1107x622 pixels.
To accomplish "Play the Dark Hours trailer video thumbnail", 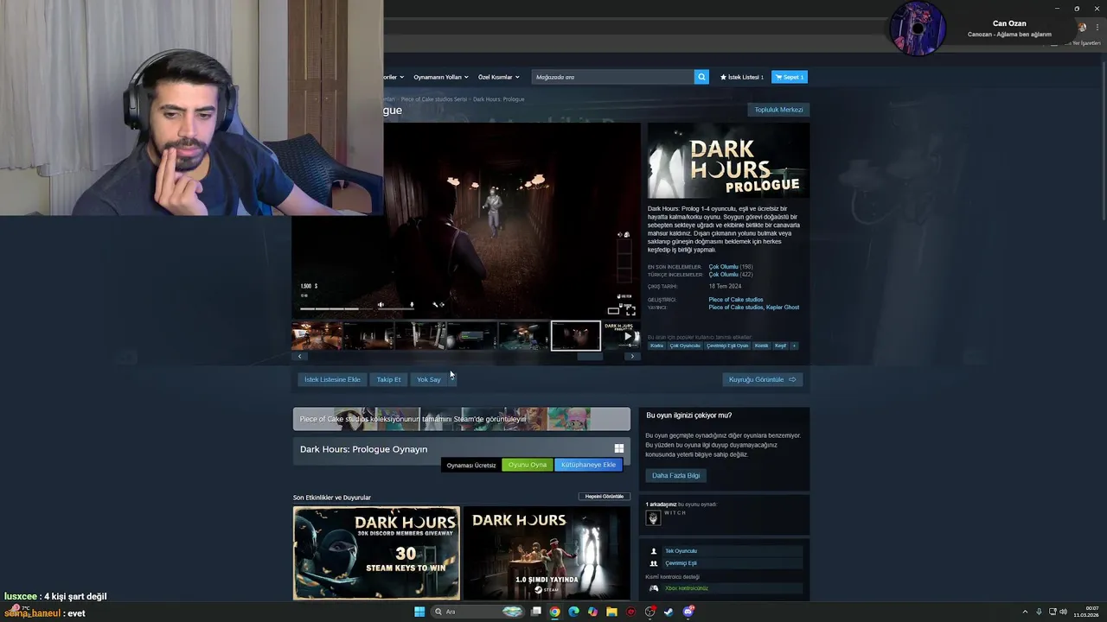I will (x=621, y=336).
